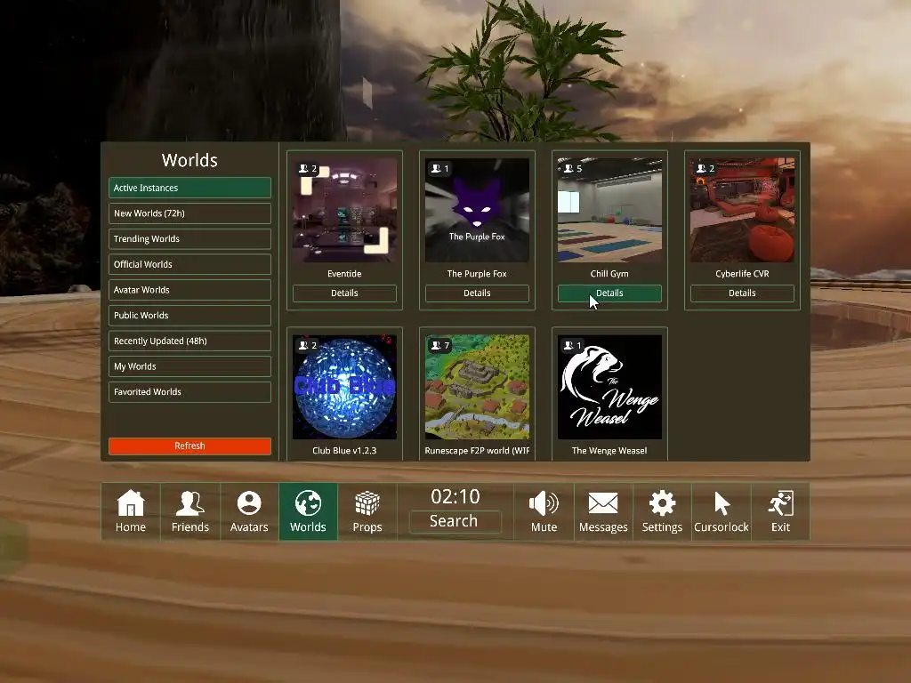Image resolution: width=911 pixels, height=683 pixels.
Task: Open the Props cube icon
Action: point(367,503)
